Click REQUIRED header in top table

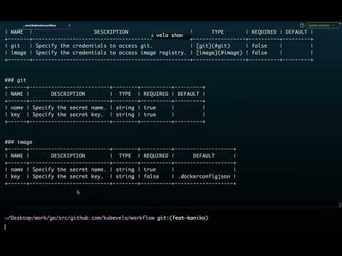(x=264, y=32)
